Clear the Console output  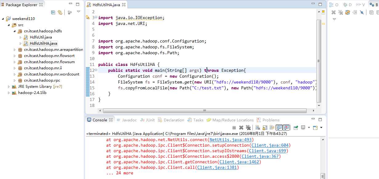click(258, 128)
